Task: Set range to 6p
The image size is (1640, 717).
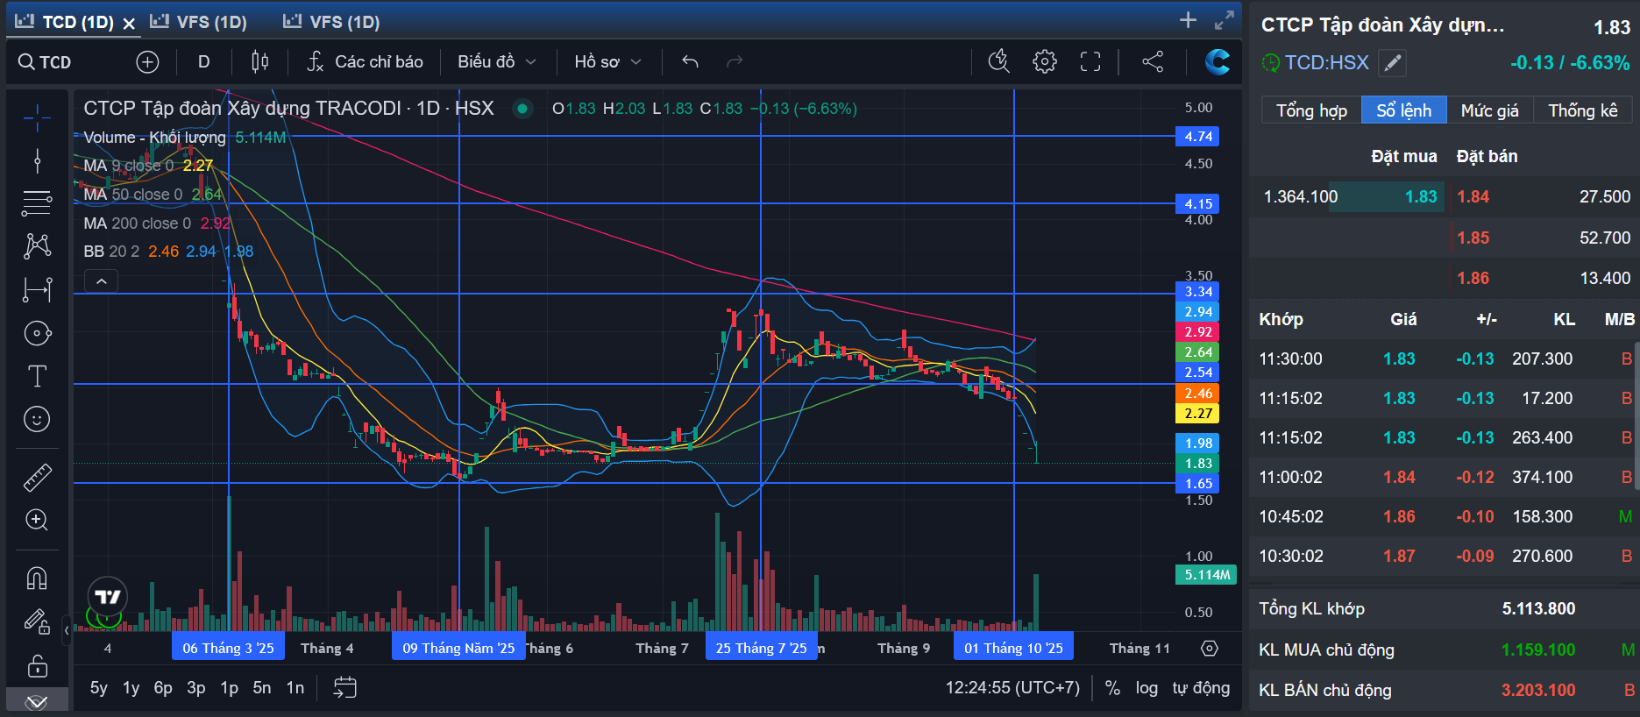Action: [x=164, y=688]
